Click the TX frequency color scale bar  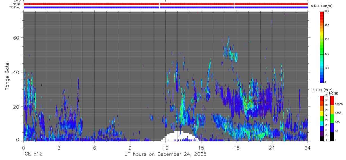(x=322, y=118)
